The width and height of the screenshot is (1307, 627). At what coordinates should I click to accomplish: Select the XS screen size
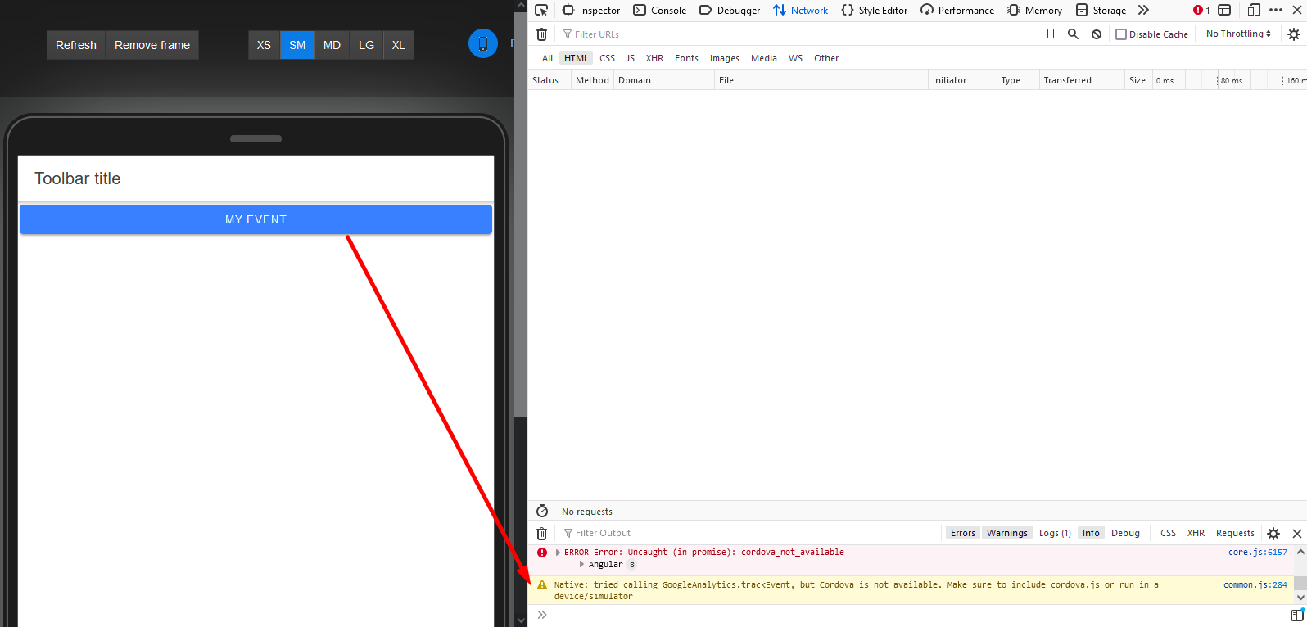pyautogui.click(x=264, y=45)
